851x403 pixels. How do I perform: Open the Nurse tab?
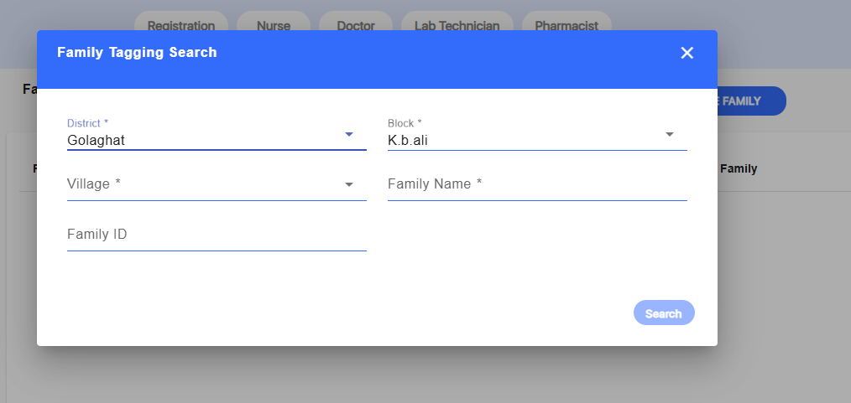[x=274, y=25]
